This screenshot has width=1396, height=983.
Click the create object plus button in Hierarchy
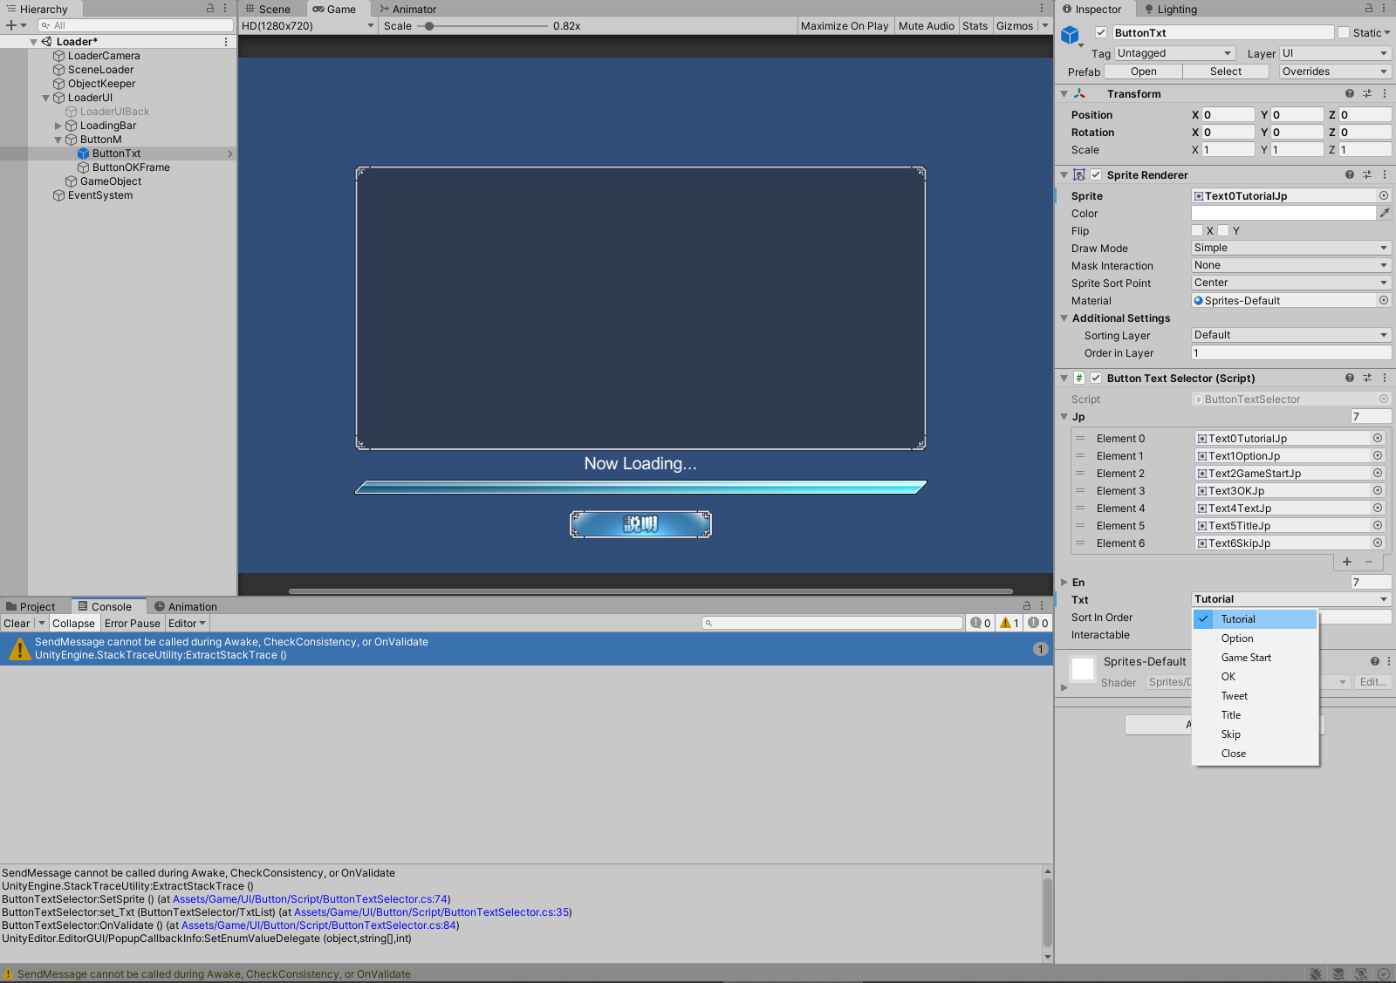tap(11, 25)
